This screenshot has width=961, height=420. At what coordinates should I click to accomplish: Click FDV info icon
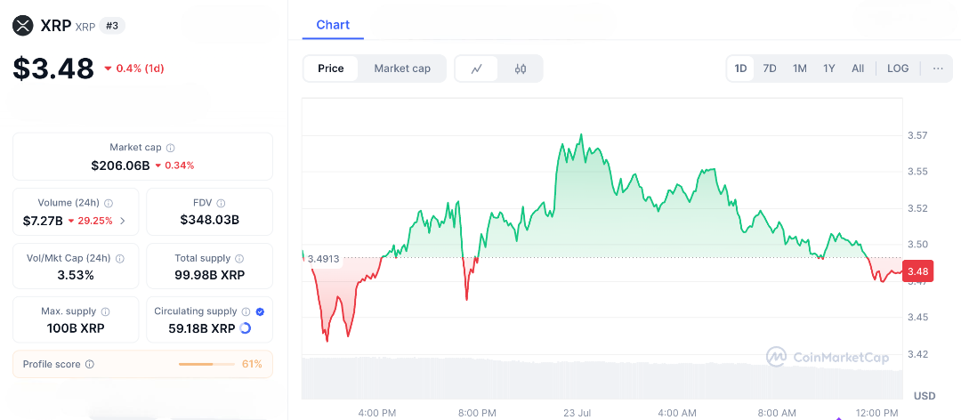[x=221, y=203]
